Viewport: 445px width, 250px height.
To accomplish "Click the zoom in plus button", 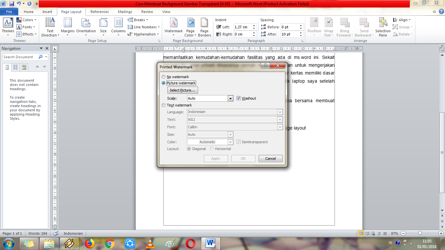I will click(441, 233).
